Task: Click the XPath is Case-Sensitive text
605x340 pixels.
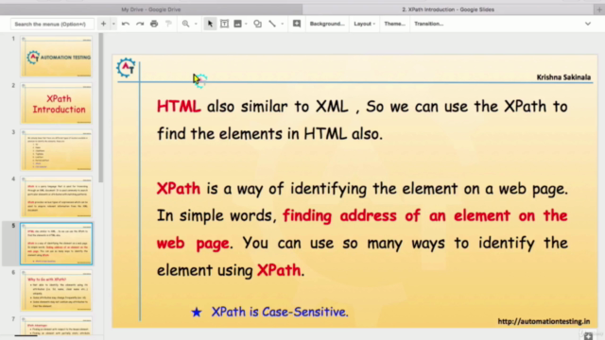Action: [280, 312]
